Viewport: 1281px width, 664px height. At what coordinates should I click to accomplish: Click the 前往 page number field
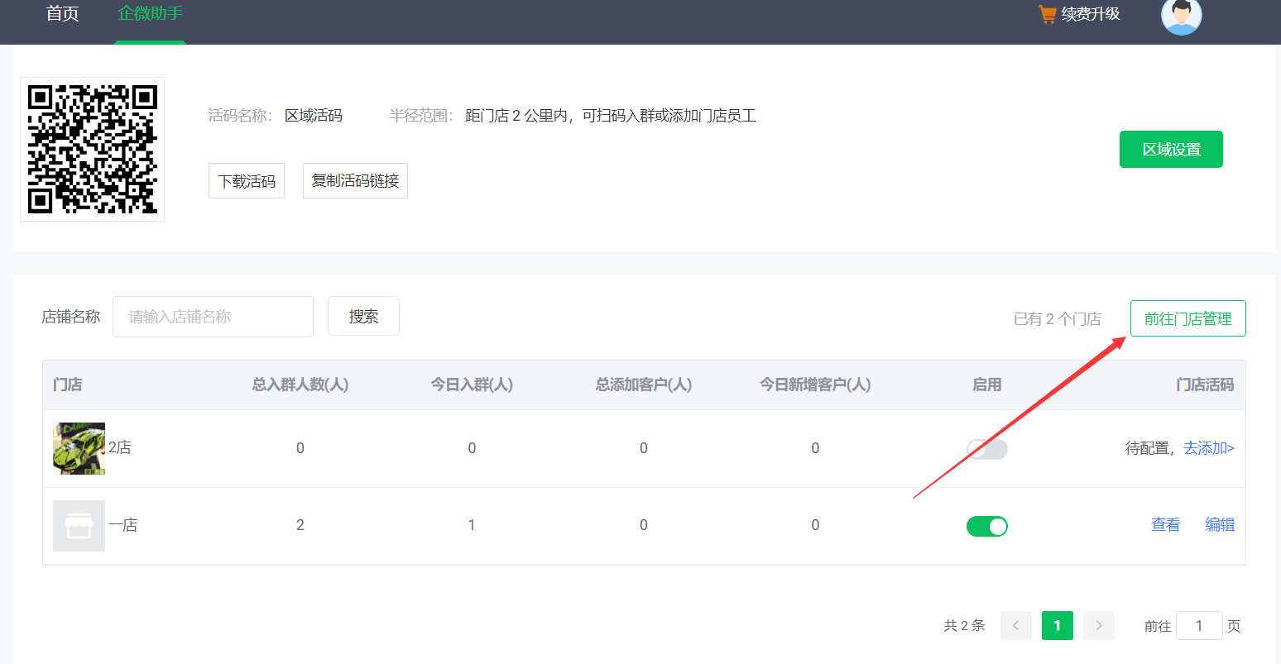[1199, 626]
